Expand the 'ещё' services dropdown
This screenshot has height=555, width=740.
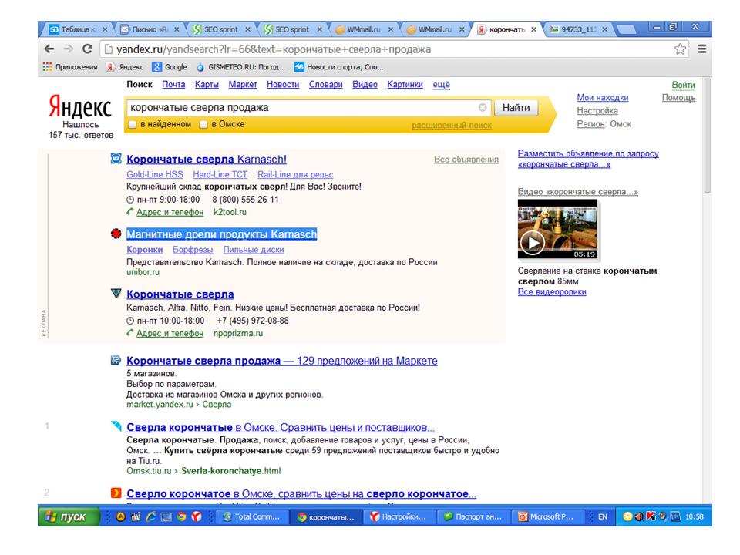tap(441, 85)
